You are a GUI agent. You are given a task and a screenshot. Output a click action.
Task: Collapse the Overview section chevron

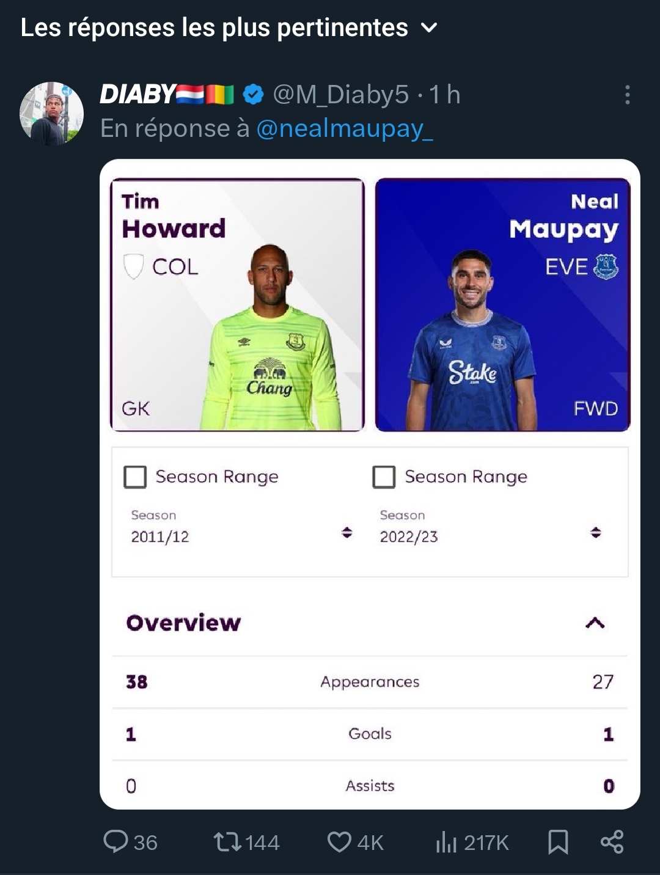click(x=595, y=623)
